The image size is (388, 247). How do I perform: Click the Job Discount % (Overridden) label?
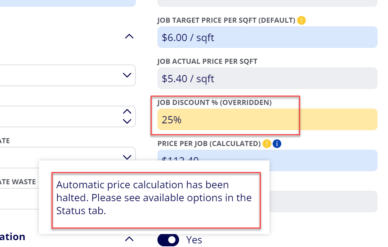pos(215,102)
